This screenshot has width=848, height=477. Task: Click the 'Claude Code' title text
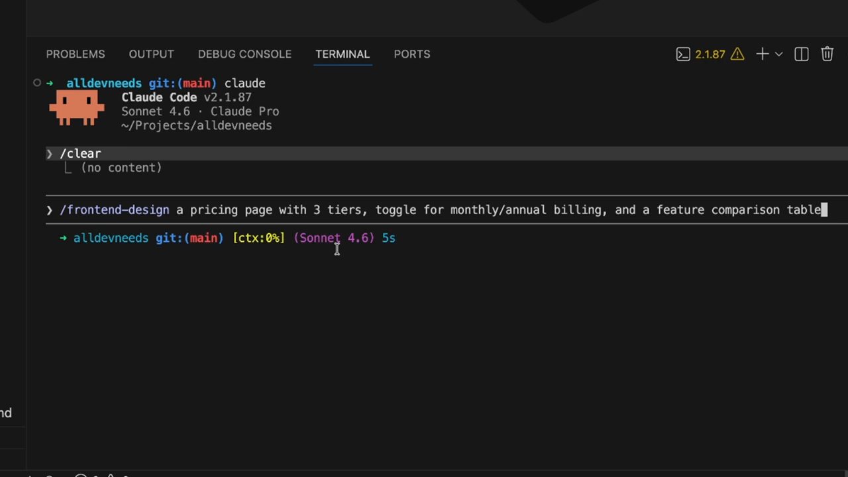click(159, 97)
